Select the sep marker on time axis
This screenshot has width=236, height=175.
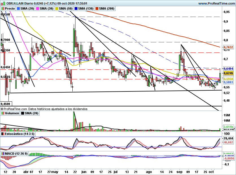[179, 172]
